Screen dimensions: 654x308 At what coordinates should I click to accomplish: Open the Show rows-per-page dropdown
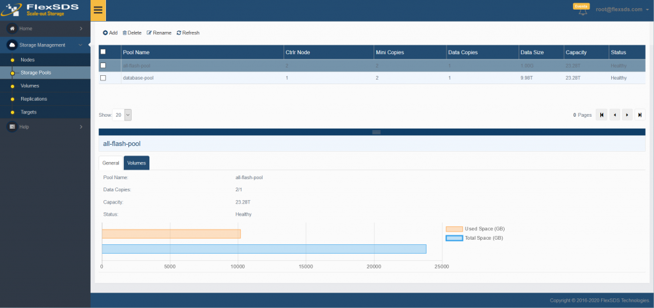coord(122,115)
